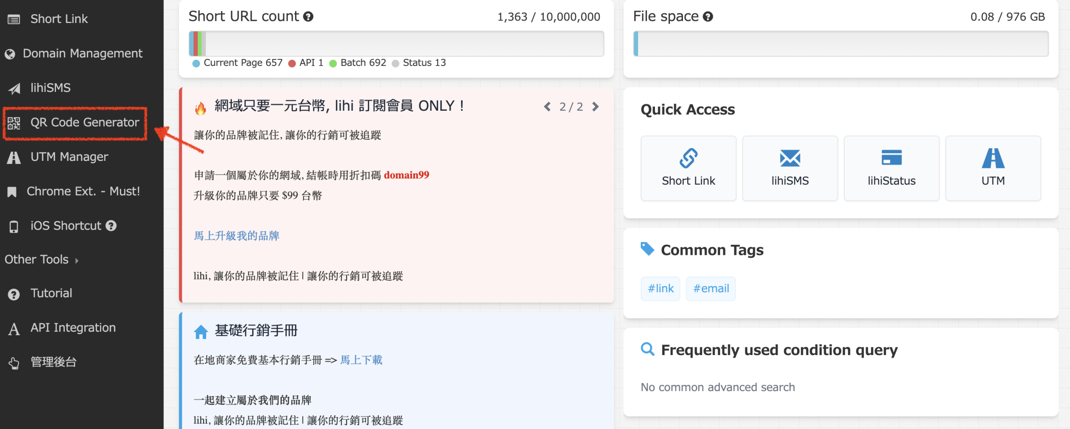The height and width of the screenshot is (429, 1070).
Task: Click the help icon beside Short URL count
Action: point(308,17)
